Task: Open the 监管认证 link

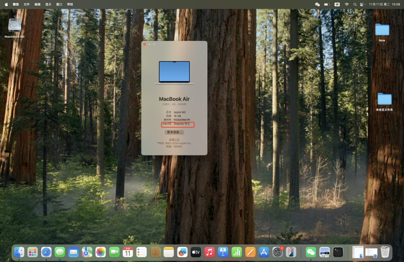Action: point(174,140)
